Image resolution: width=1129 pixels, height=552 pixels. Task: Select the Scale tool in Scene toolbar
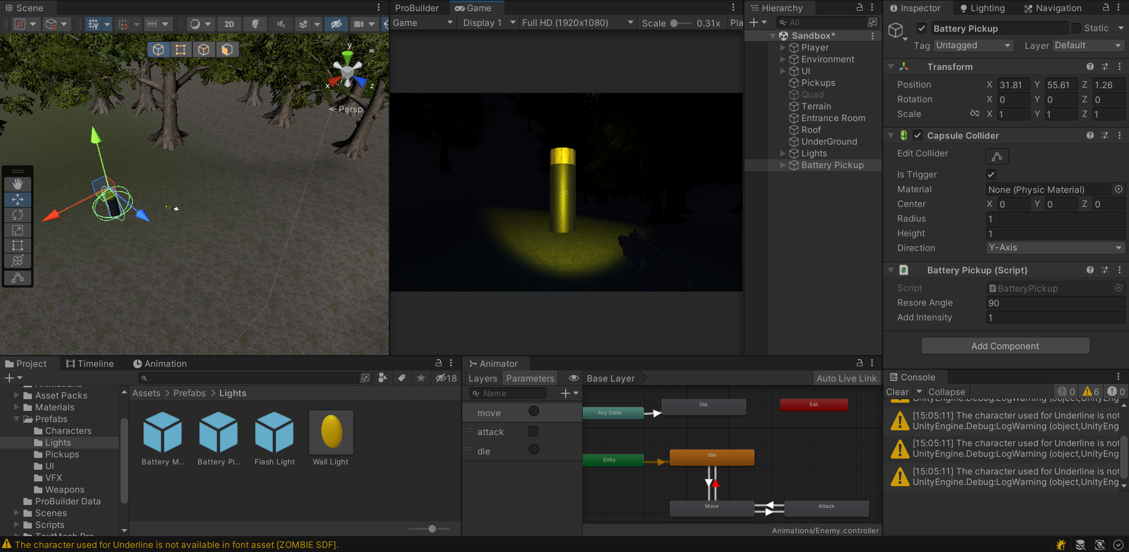pyautogui.click(x=18, y=230)
